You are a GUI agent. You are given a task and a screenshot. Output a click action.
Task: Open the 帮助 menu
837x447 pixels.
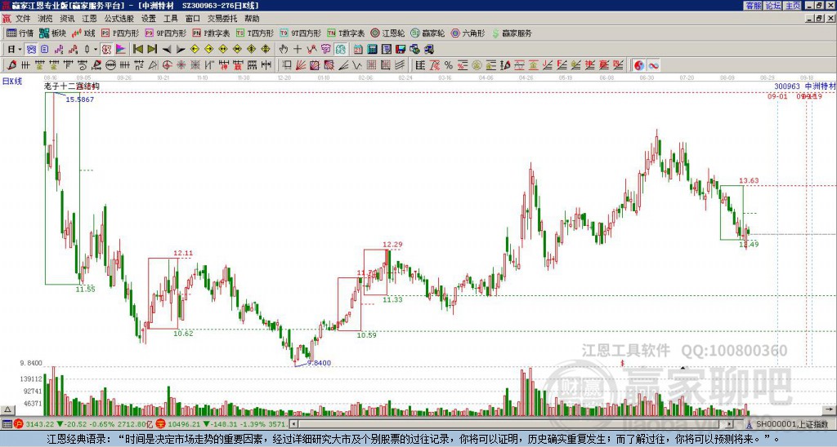click(x=252, y=19)
